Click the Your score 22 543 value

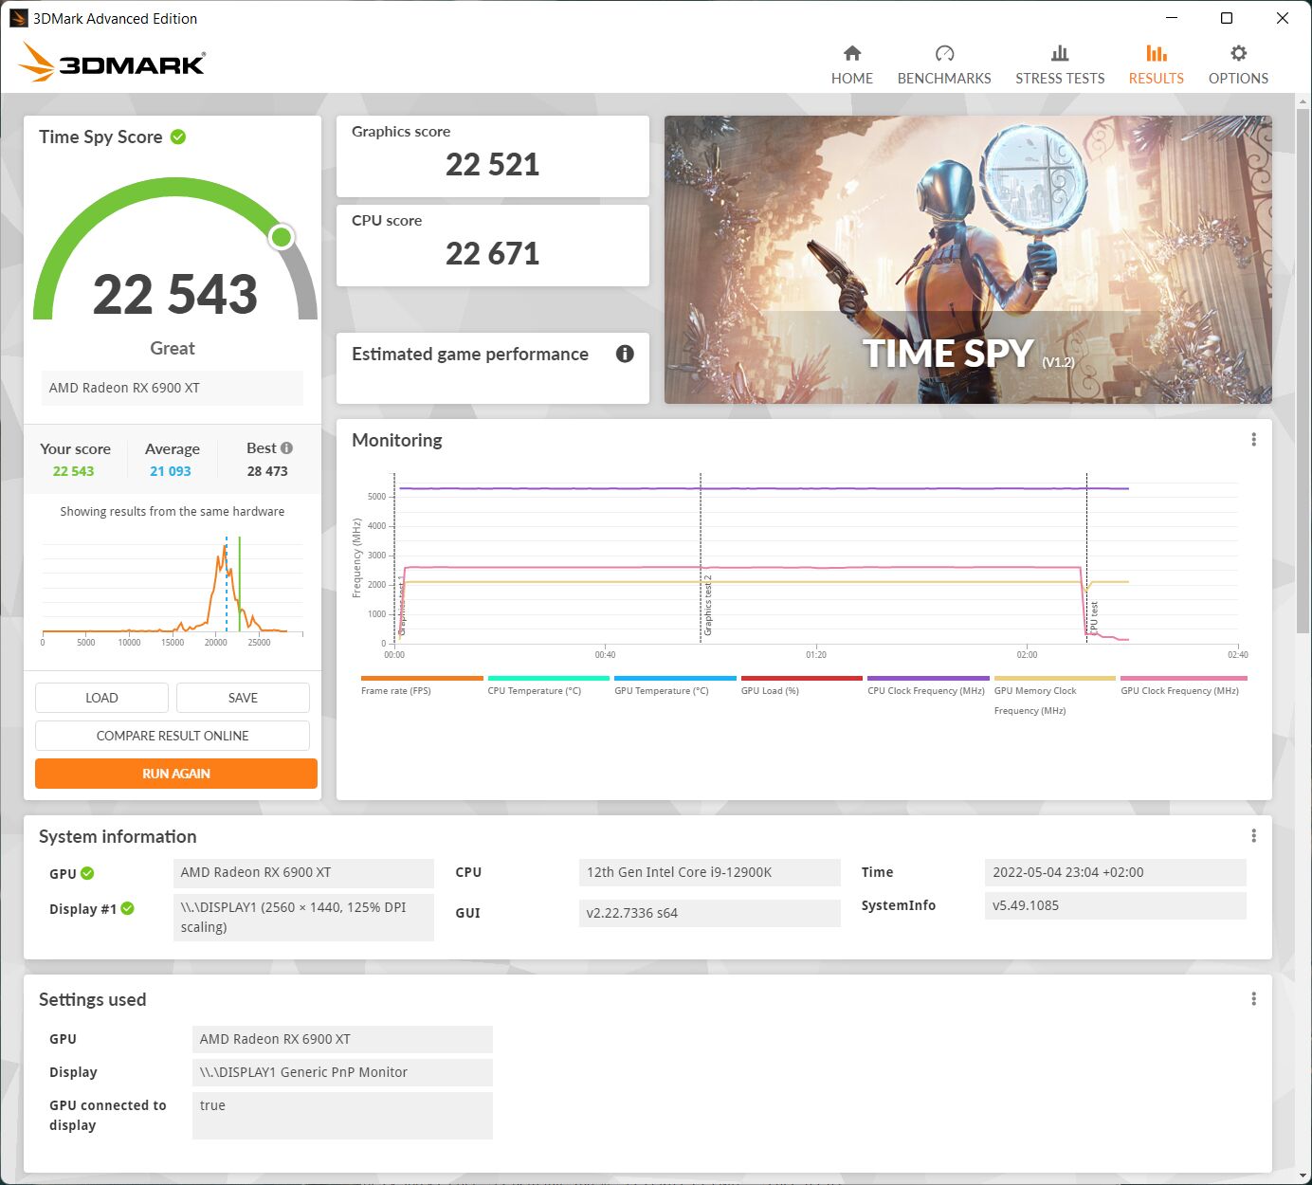[x=73, y=471]
